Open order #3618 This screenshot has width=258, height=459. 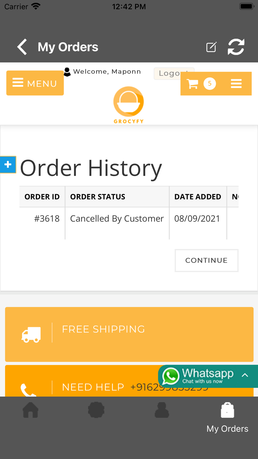tap(47, 219)
